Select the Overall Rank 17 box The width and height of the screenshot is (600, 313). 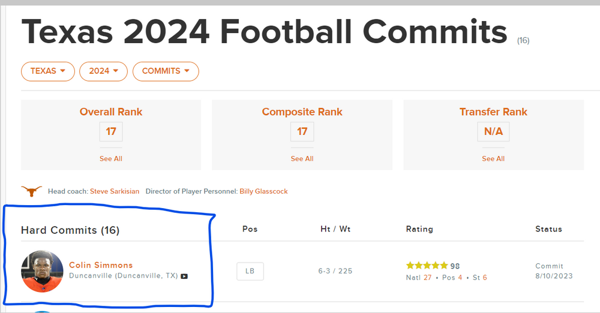click(111, 131)
